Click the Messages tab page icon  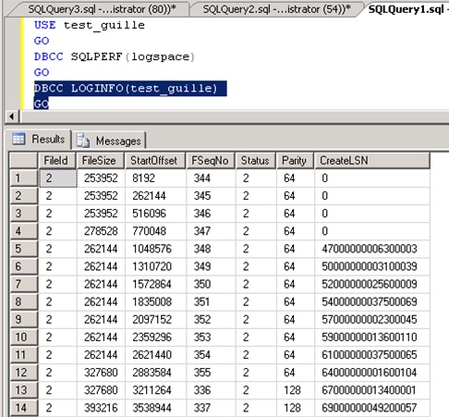tap(83, 141)
